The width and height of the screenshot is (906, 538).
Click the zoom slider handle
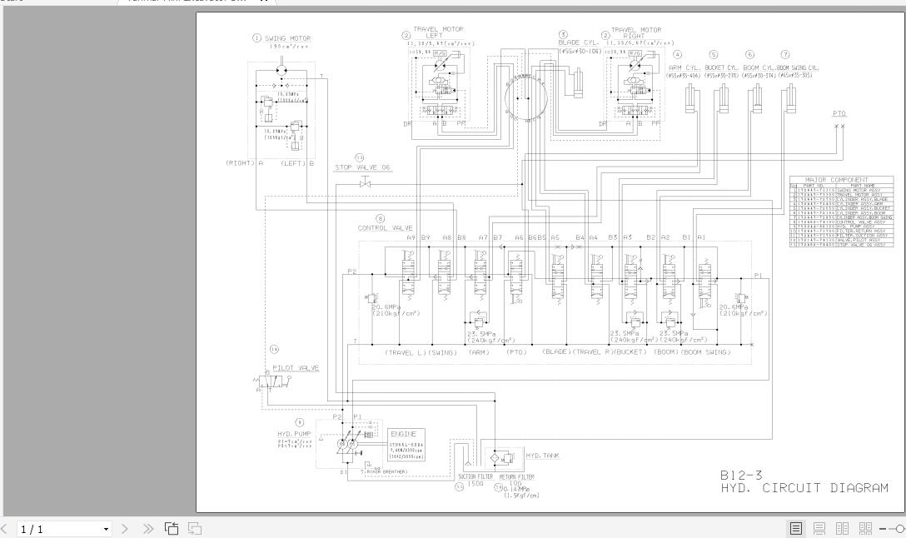click(900, 528)
